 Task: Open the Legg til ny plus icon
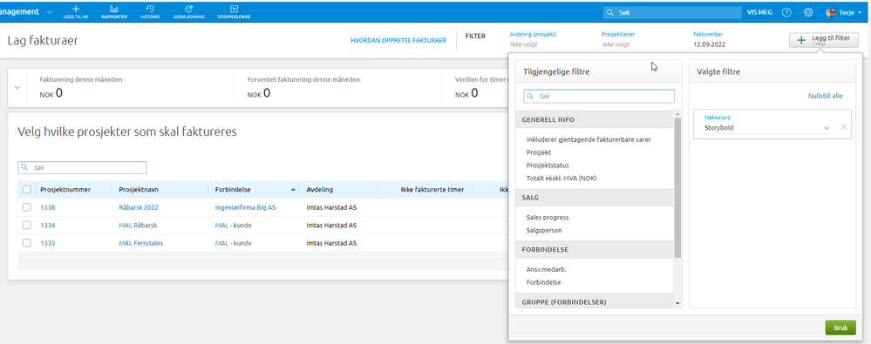(x=76, y=9)
